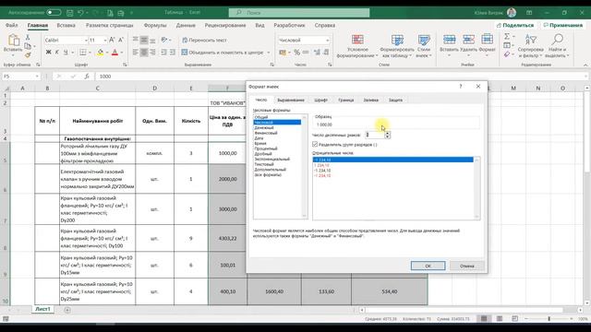
Task: Click the Поделиться share button
Action: [x=515, y=25]
